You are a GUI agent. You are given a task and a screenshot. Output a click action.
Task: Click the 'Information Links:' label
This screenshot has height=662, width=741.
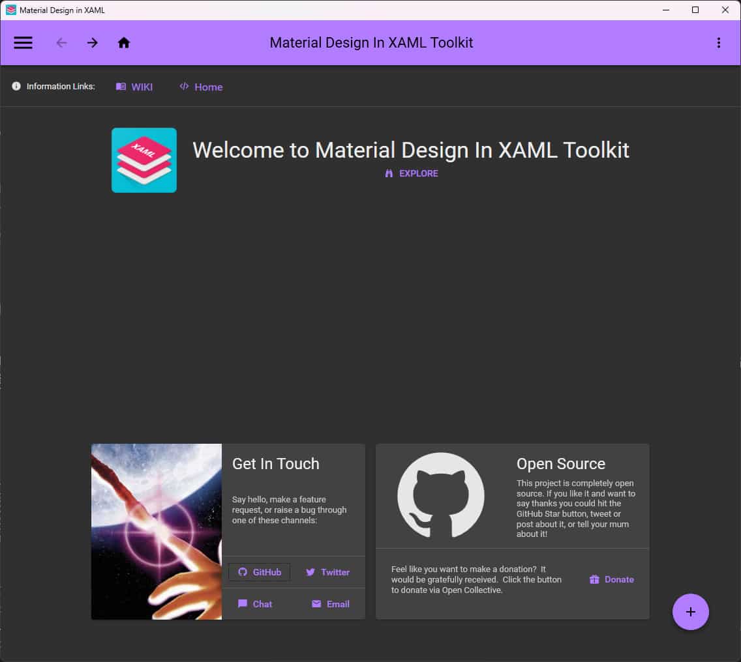[x=61, y=87]
